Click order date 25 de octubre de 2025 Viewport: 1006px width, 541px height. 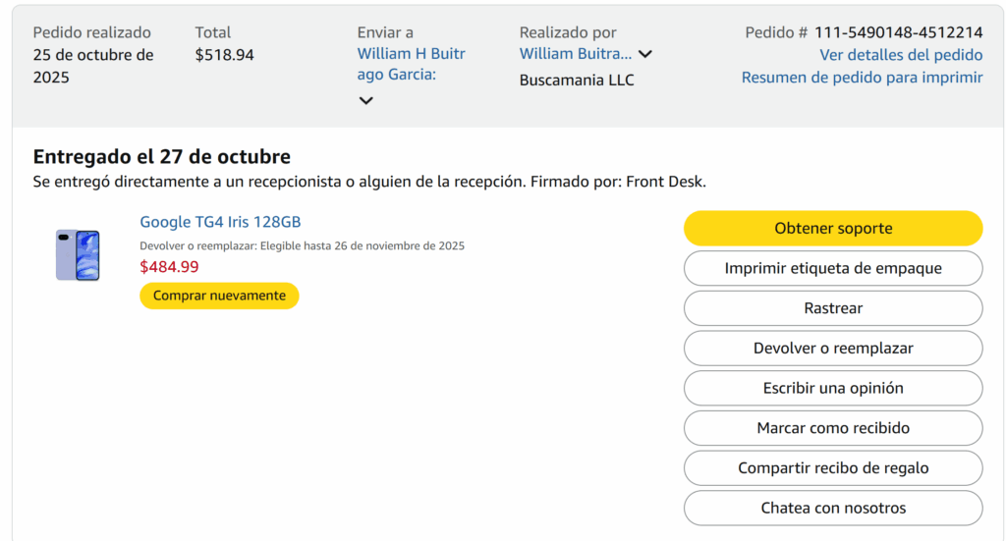(x=93, y=66)
